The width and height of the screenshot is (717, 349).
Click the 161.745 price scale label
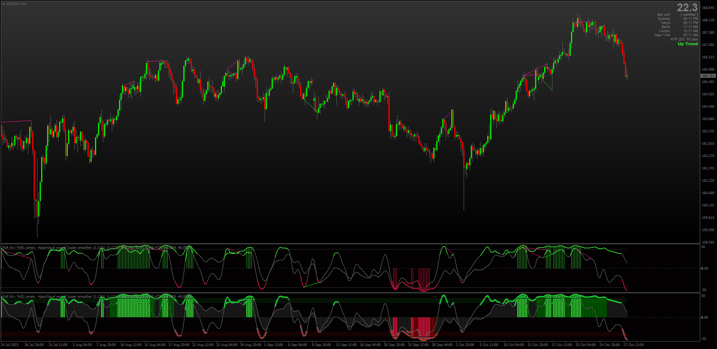coord(708,168)
